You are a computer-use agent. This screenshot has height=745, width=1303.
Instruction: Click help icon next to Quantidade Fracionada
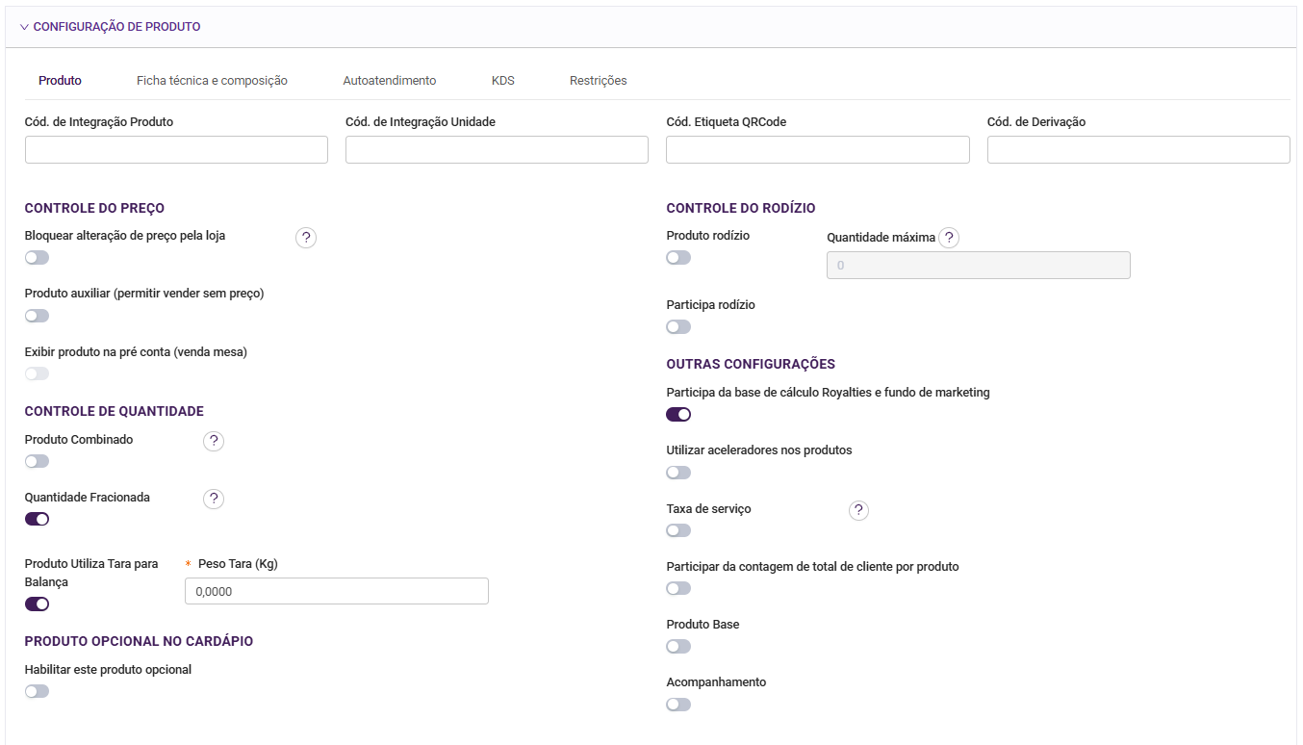pos(214,499)
